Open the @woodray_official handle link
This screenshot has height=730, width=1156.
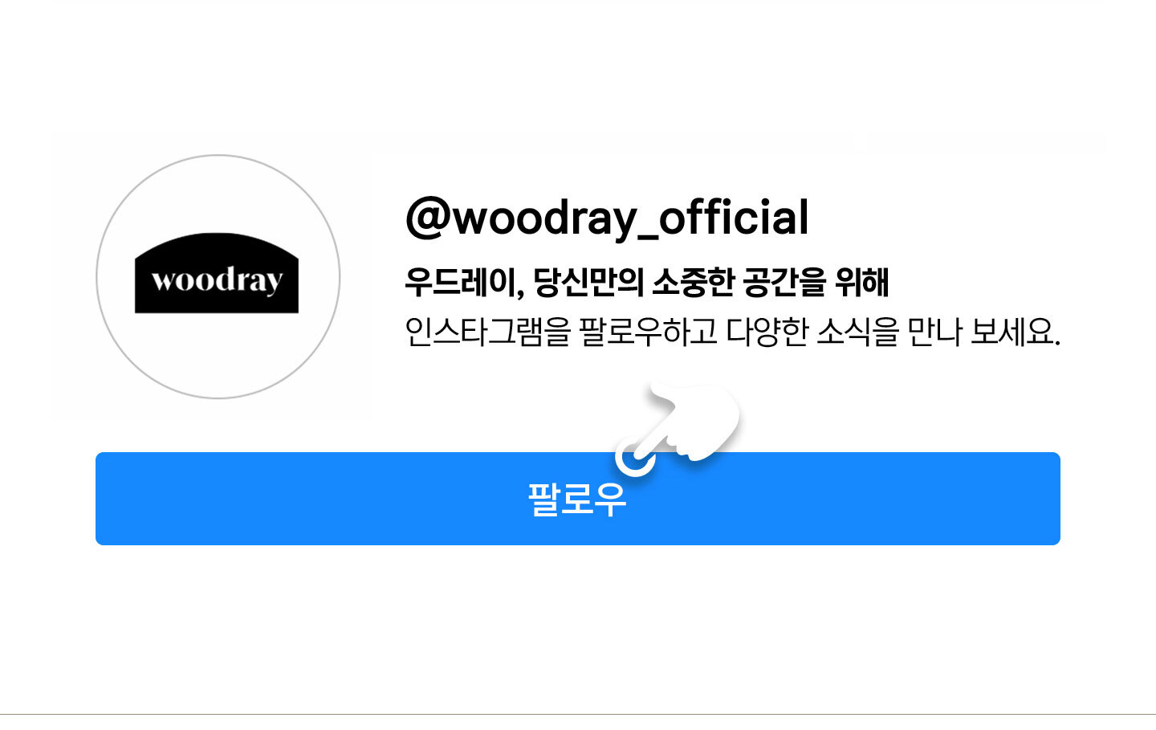607,218
